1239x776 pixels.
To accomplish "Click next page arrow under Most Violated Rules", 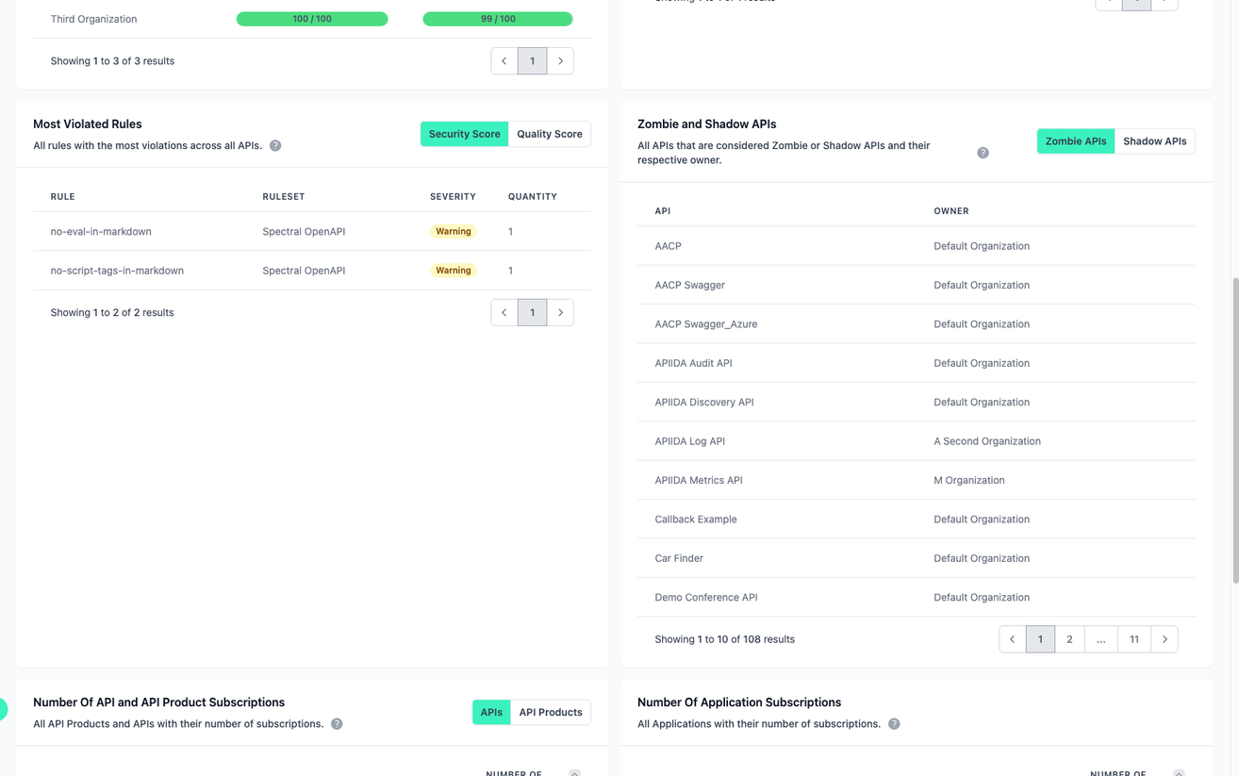I will (560, 312).
